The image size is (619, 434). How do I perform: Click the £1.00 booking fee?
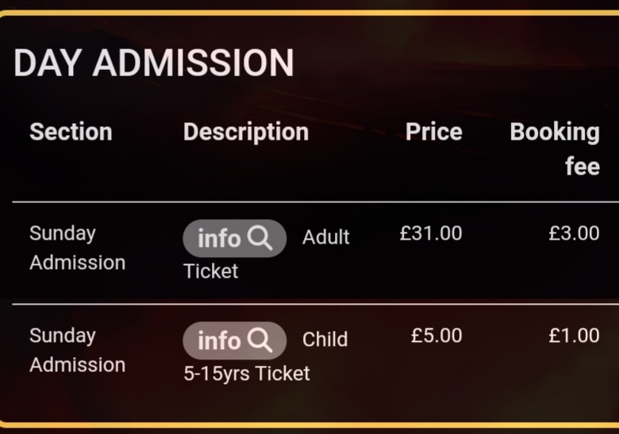574,336
